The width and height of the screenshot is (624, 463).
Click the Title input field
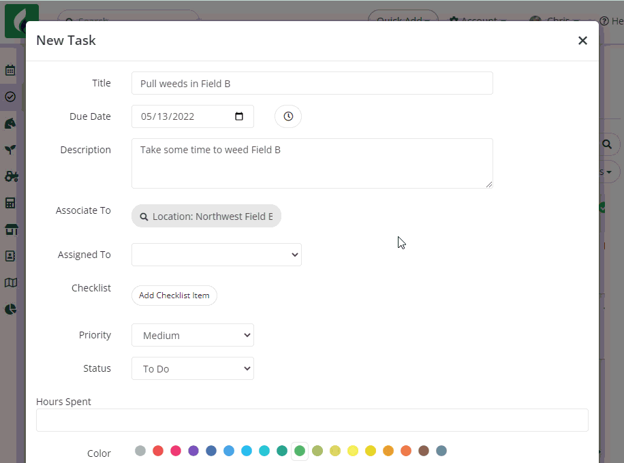click(x=312, y=83)
